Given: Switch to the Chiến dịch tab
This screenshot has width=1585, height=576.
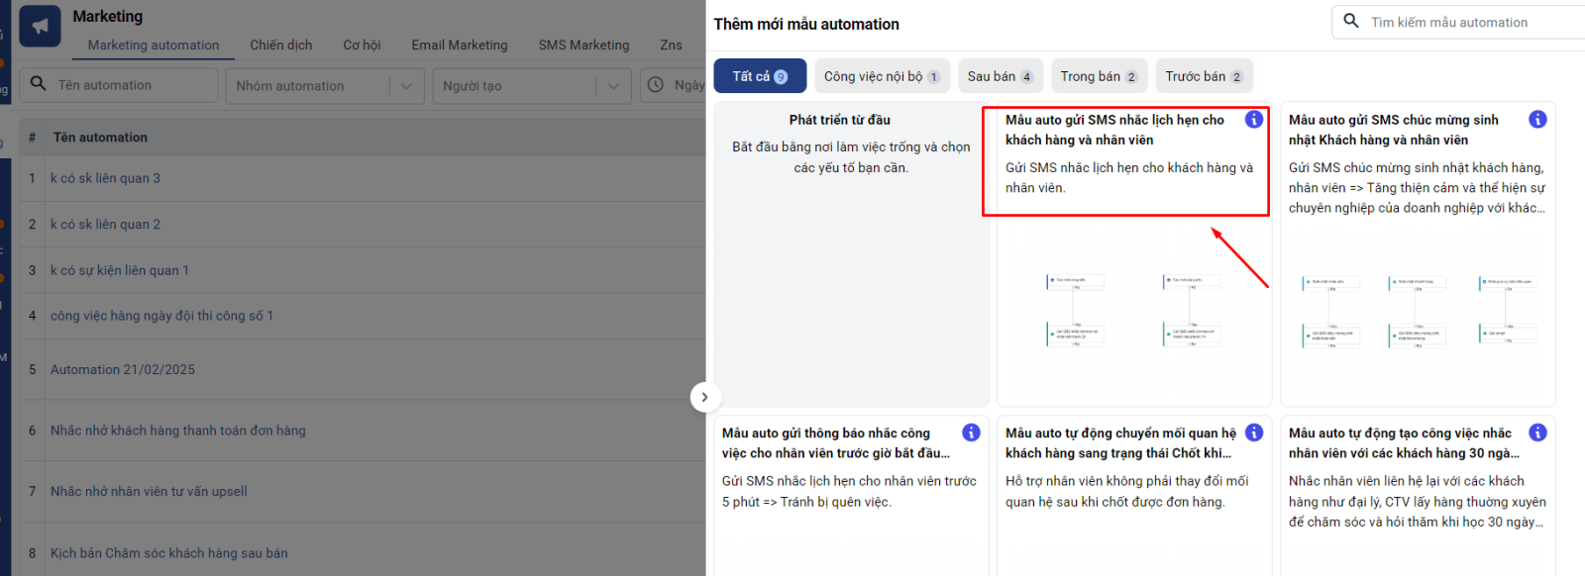Looking at the screenshot, I should 280,45.
